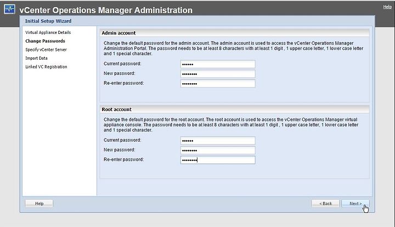
Task: Go to the Specify vCenter Server step
Action: click(46, 49)
